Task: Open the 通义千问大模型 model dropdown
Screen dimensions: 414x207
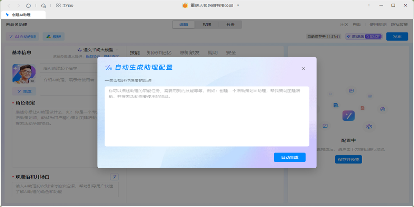Action: pos(98,50)
